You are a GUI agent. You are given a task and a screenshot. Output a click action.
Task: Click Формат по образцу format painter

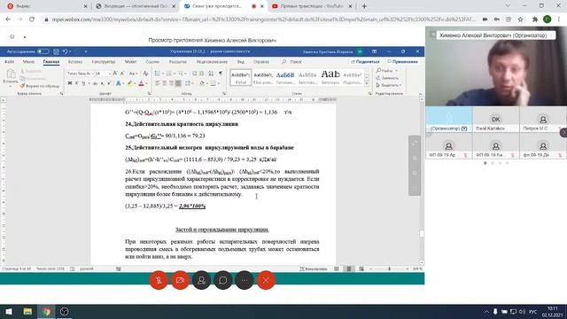pos(40,86)
